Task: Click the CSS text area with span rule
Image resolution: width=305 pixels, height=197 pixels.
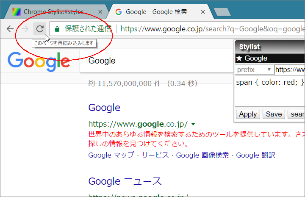Action: click(270, 92)
